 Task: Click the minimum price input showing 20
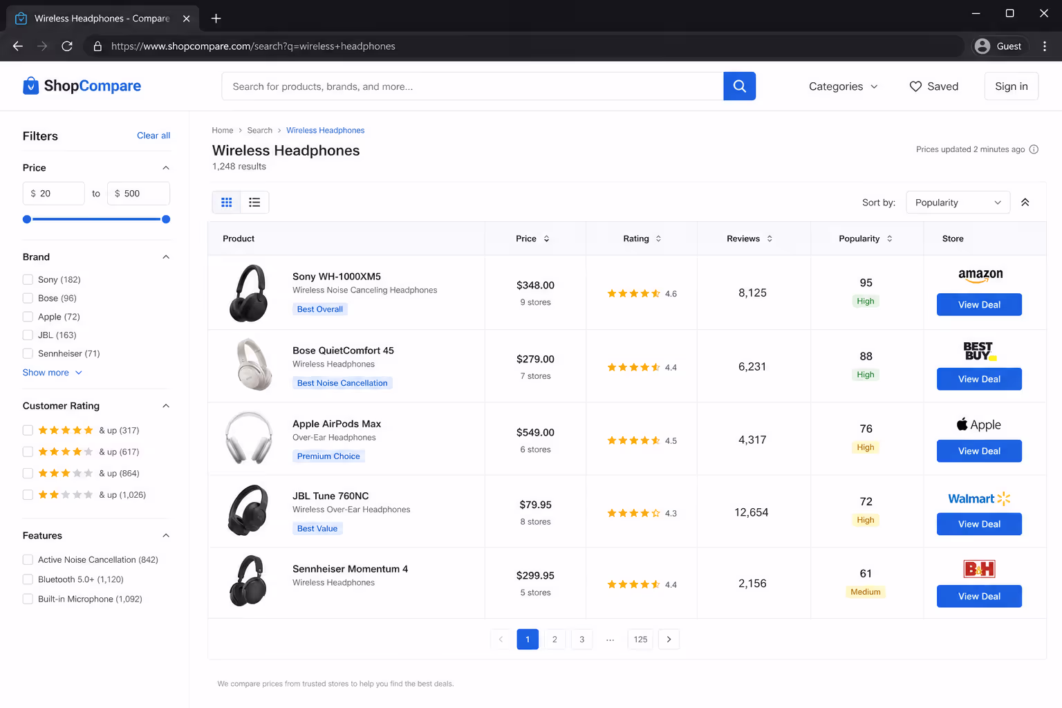coord(54,194)
